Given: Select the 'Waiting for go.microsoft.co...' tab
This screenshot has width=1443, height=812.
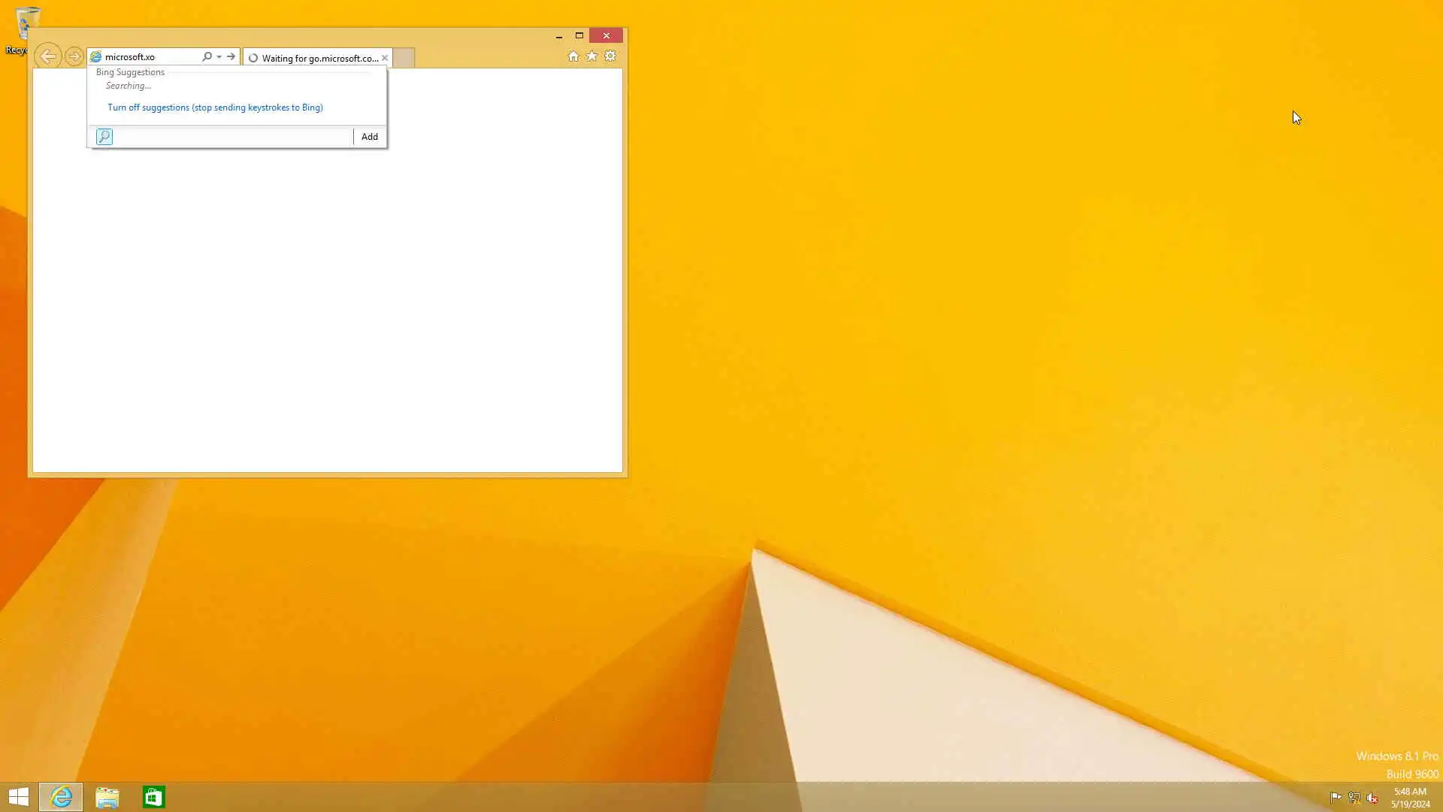Looking at the screenshot, I should coord(316,58).
